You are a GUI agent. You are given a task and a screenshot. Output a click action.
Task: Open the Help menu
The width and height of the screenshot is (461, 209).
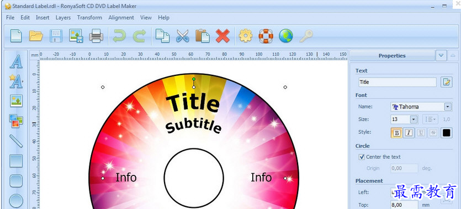tap(164, 18)
